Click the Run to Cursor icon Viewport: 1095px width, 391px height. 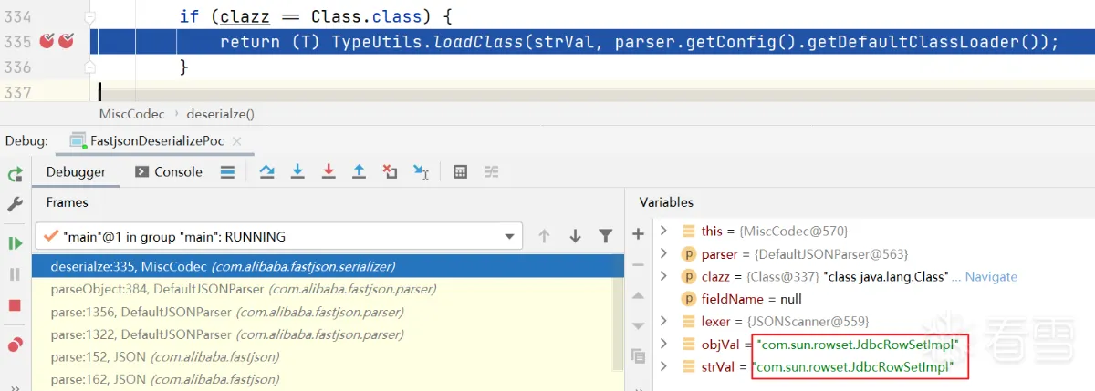pos(421,171)
